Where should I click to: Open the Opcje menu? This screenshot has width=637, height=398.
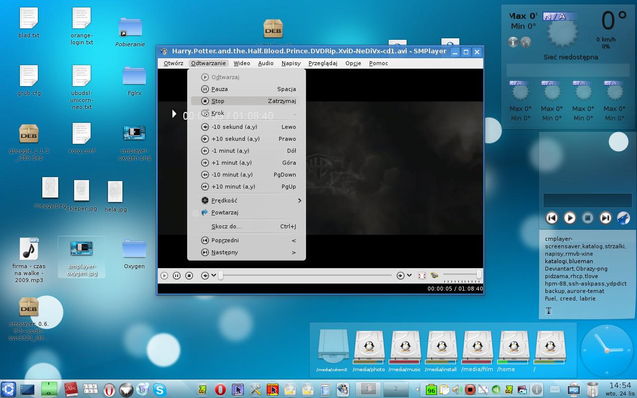click(x=353, y=63)
